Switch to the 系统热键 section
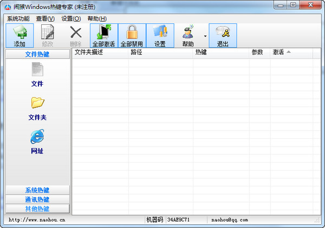 coord(37,190)
